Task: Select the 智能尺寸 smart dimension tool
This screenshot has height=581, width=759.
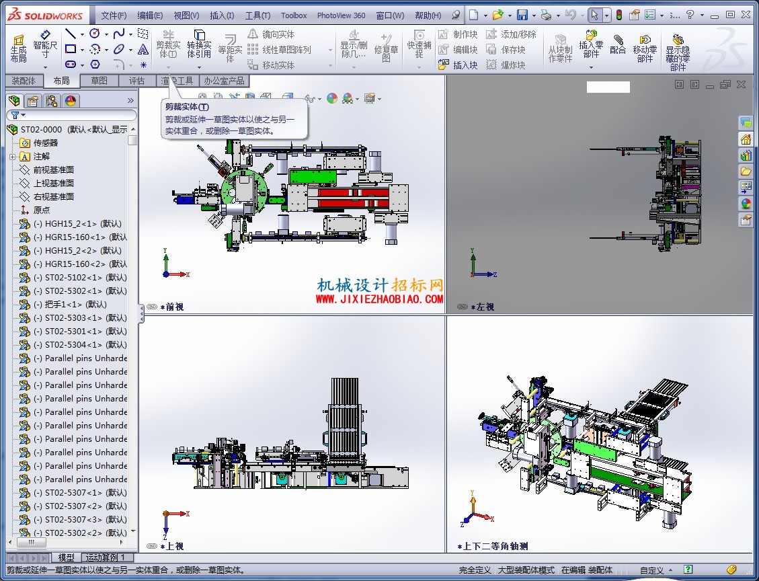Action: pyautogui.click(x=45, y=44)
